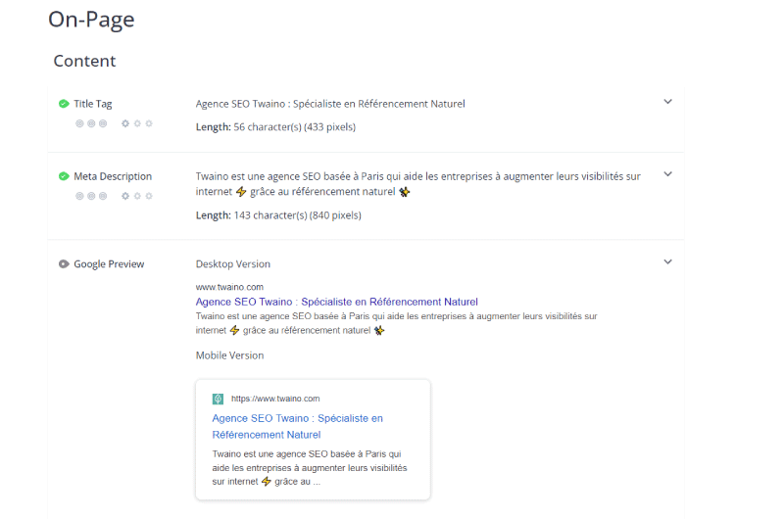Click green check icon beside Meta Description

click(x=64, y=176)
